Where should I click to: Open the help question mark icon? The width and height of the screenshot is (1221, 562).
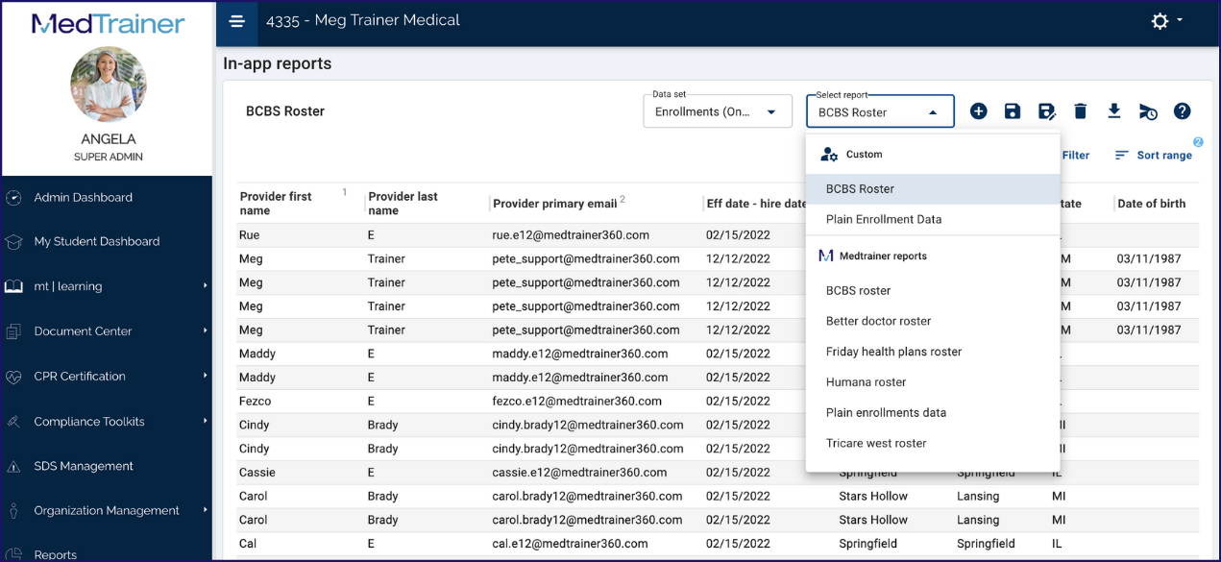click(x=1182, y=111)
